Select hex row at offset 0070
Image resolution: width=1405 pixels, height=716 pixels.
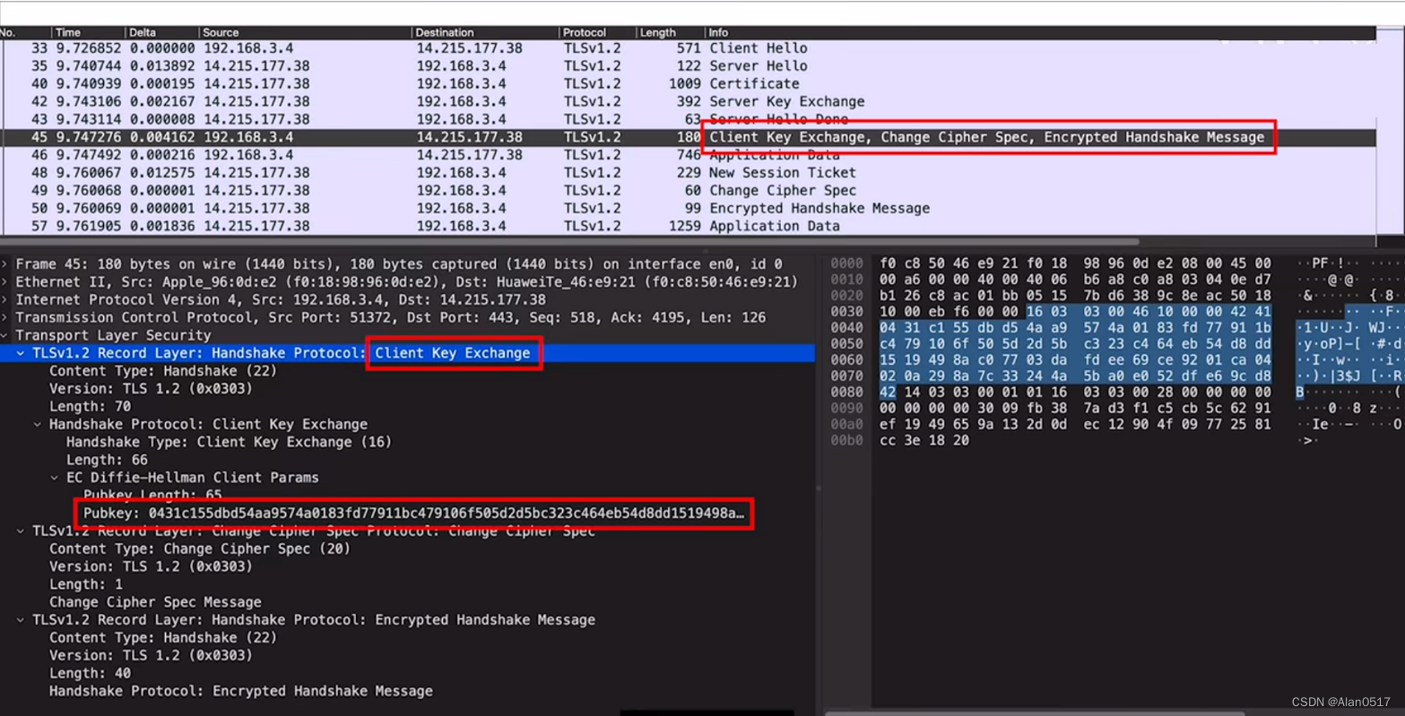click(1075, 376)
